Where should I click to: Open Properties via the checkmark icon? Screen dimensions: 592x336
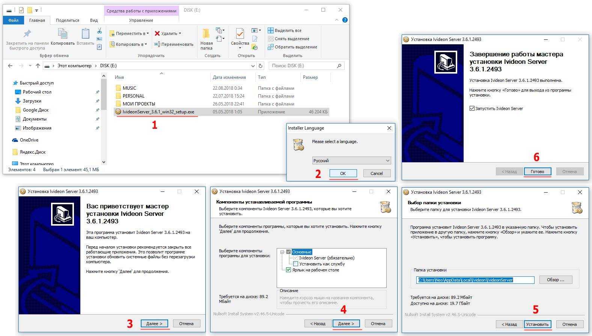(x=240, y=34)
